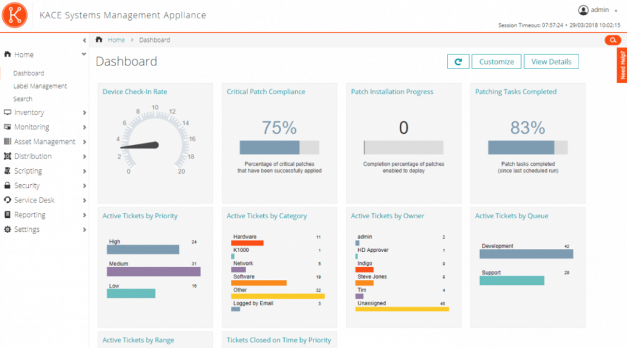The width and height of the screenshot is (627, 348).
Task: Open the Need Help side tab
Action: pyautogui.click(x=622, y=65)
